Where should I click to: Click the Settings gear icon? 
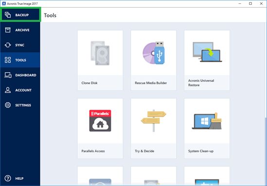(x=8, y=105)
